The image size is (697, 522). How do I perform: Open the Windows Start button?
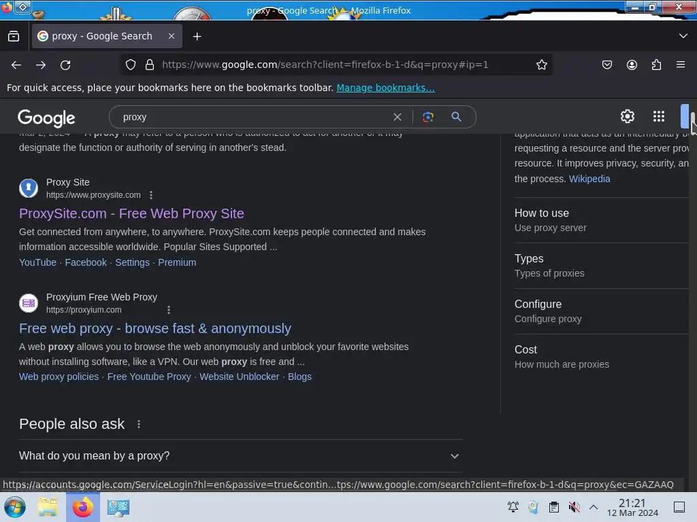(x=14, y=507)
